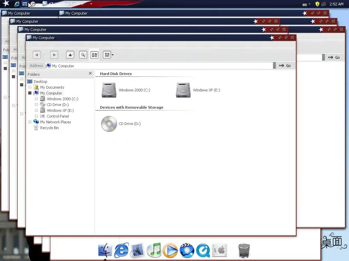Select CD Drive (D:) in folder tree
This screenshot has width=349, height=261.
coord(58,105)
